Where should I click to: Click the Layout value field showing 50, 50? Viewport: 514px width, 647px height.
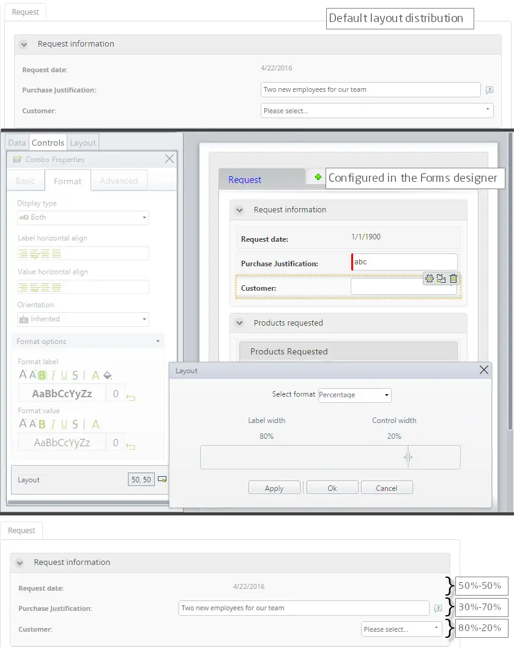(x=141, y=479)
